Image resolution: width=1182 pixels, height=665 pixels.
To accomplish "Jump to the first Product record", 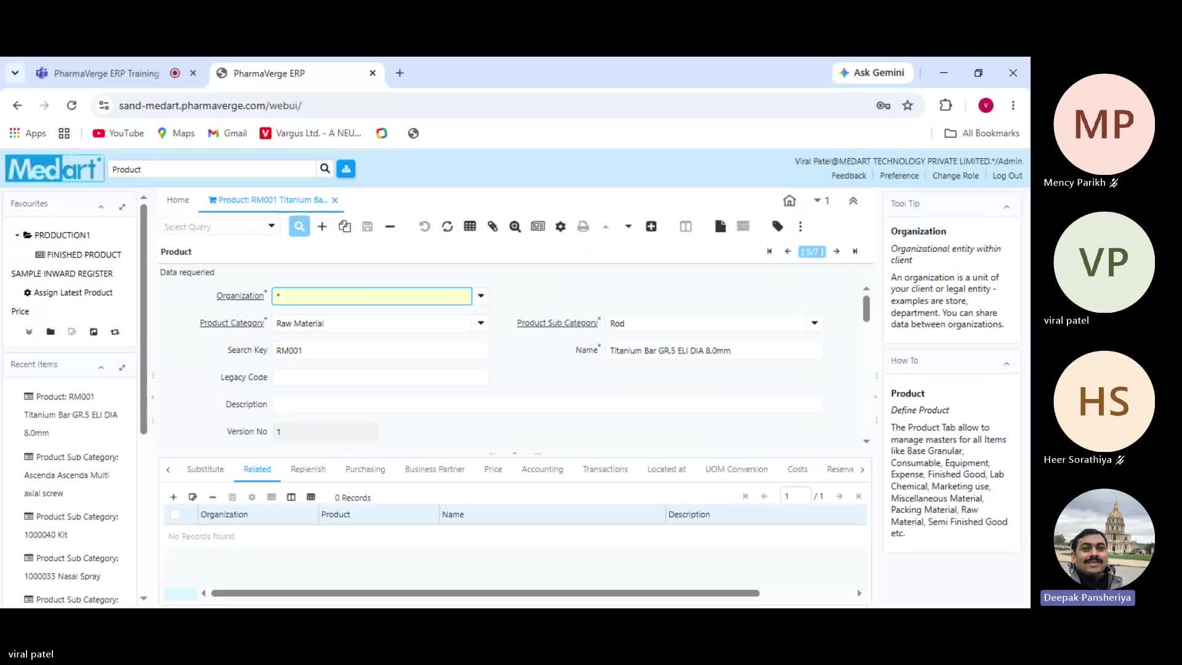I will [x=770, y=251].
